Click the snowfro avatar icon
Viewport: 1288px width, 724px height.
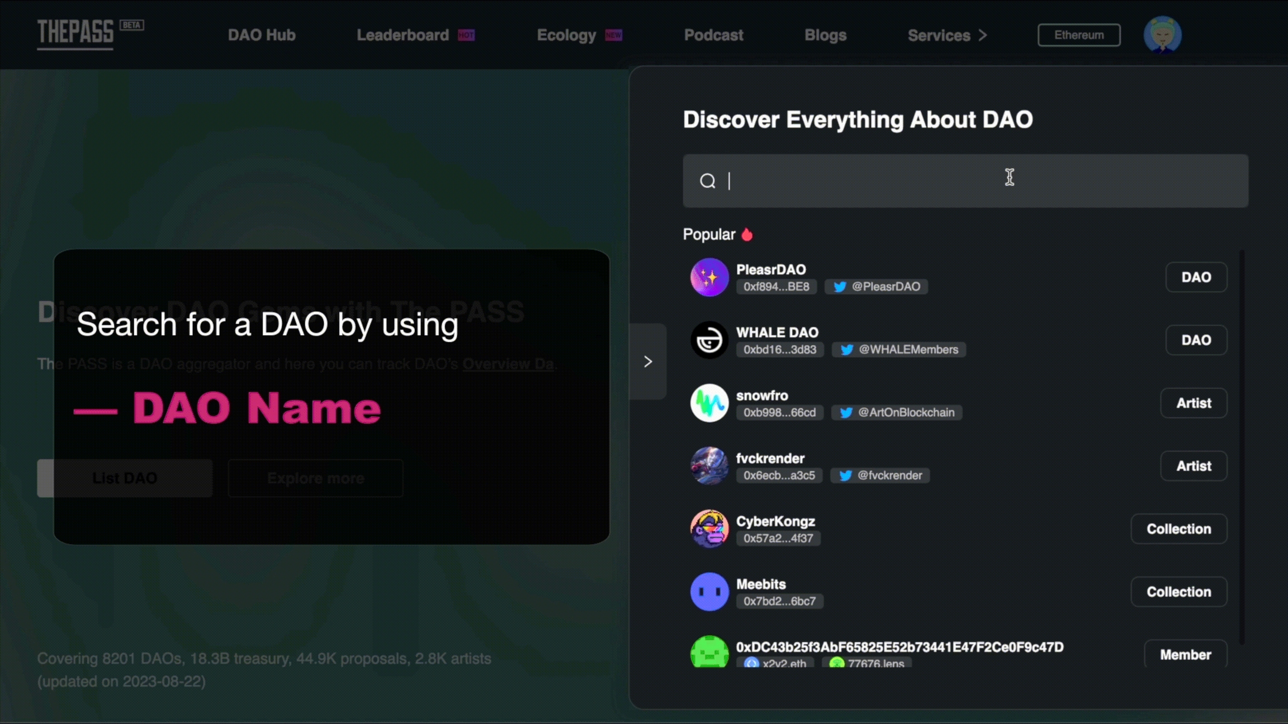(x=709, y=403)
